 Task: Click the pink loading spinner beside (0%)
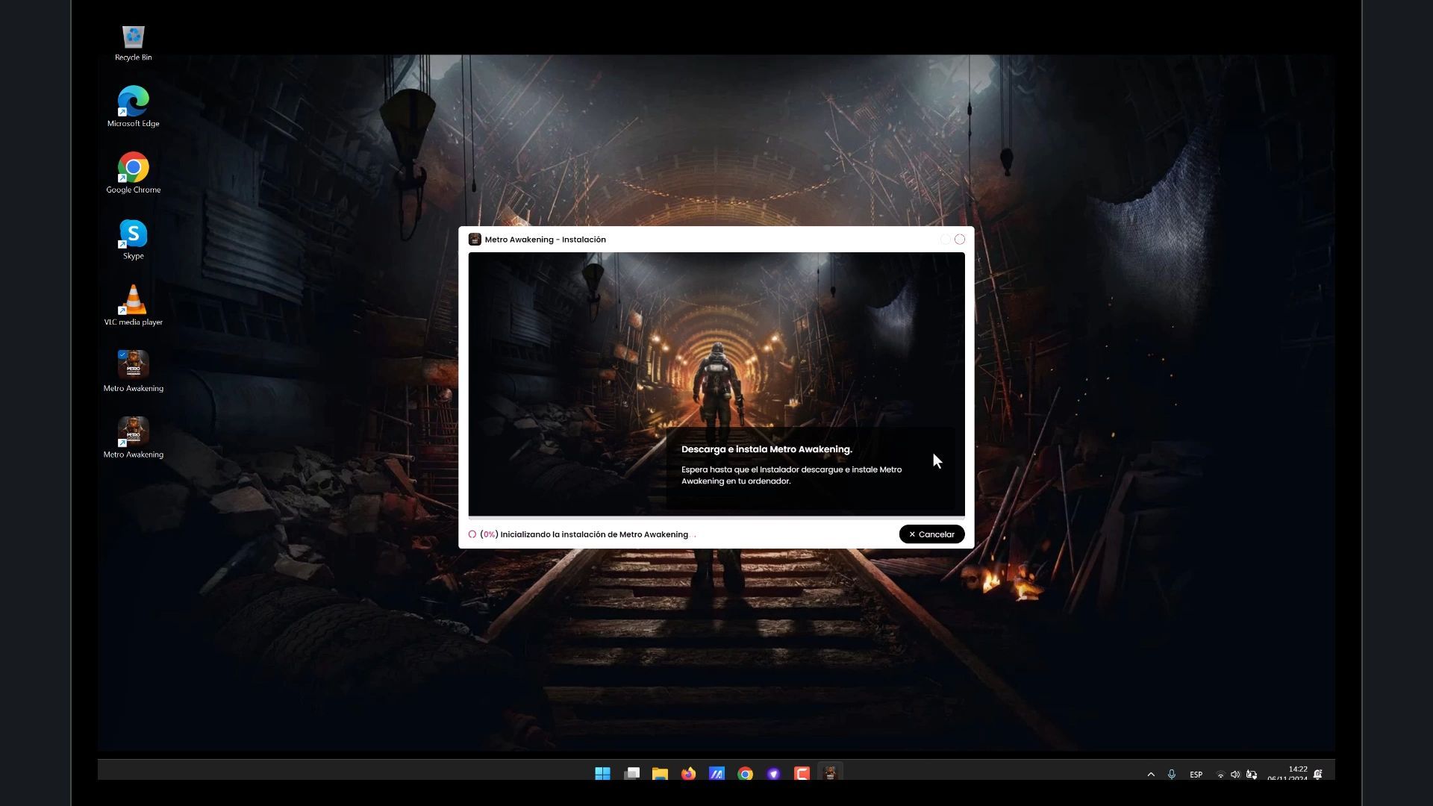(x=472, y=534)
